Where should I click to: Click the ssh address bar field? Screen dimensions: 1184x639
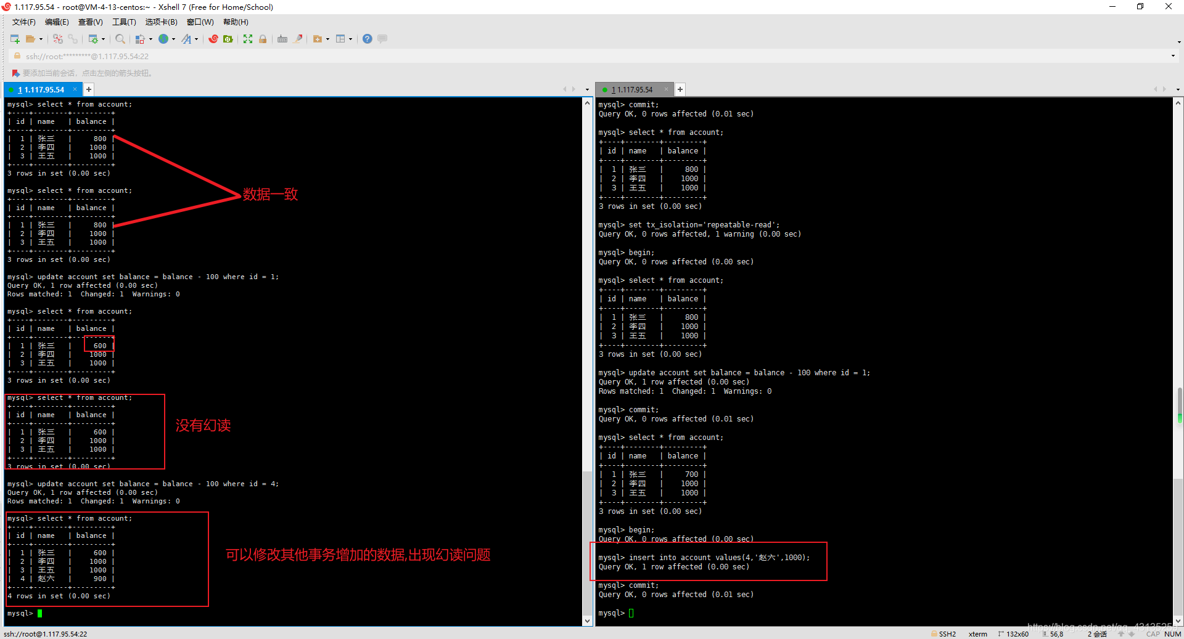click(x=308, y=56)
